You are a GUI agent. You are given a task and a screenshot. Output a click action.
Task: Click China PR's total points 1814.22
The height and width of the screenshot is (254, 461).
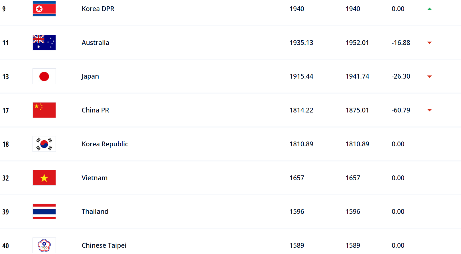pos(301,110)
